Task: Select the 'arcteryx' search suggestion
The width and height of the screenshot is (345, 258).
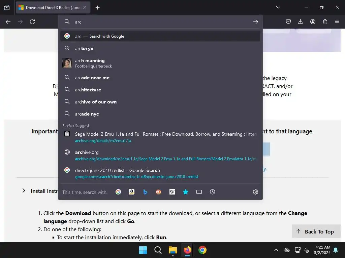Action: pos(160,48)
